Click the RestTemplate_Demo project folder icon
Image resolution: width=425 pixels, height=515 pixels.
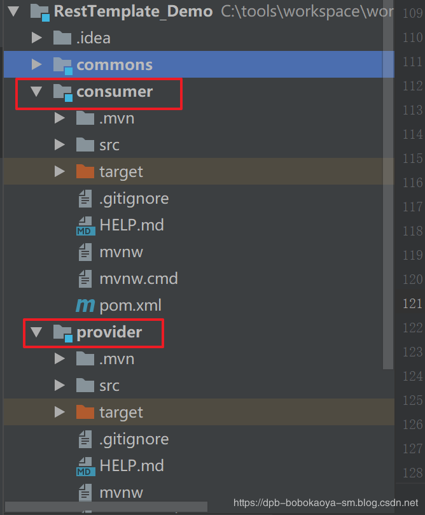click(39, 11)
